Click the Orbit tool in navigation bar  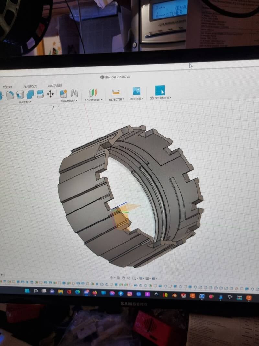111,278
